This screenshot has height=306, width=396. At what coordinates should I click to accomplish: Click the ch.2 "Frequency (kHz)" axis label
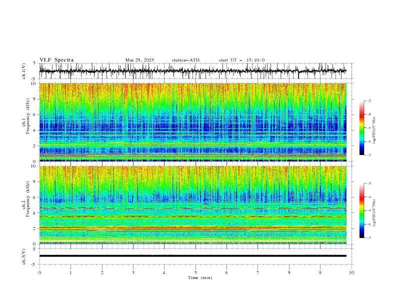click(x=28, y=199)
